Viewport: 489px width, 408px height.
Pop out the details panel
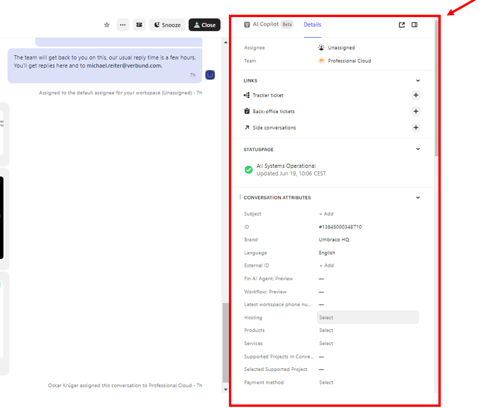(x=402, y=25)
